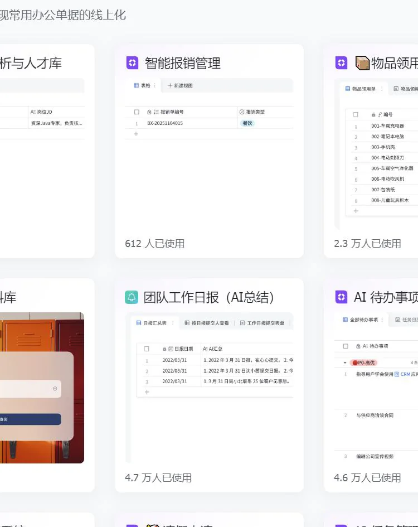This screenshot has width=418, height=527.
Task: Click lock icon beside 报销单编号 column
Action: [149, 112]
